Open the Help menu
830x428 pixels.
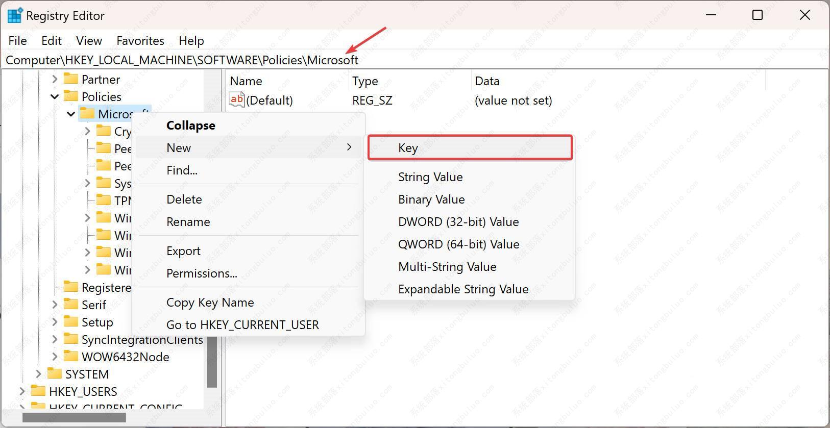(191, 40)
